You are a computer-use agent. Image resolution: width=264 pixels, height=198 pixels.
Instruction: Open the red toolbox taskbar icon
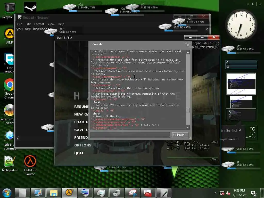coord(148,193)
